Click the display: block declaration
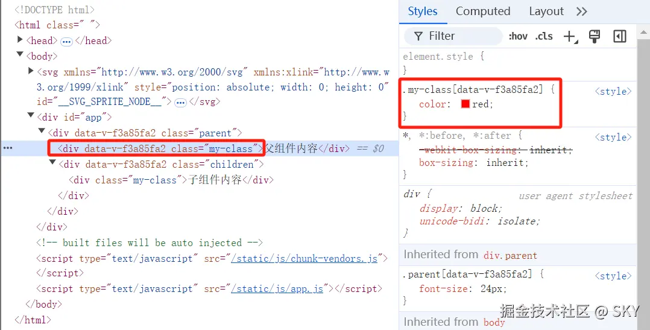 [x=461, y=208]
